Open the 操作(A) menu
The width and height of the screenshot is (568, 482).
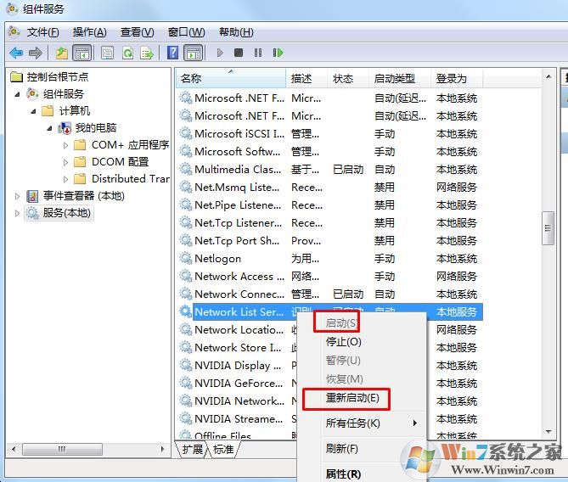(89, 32)
